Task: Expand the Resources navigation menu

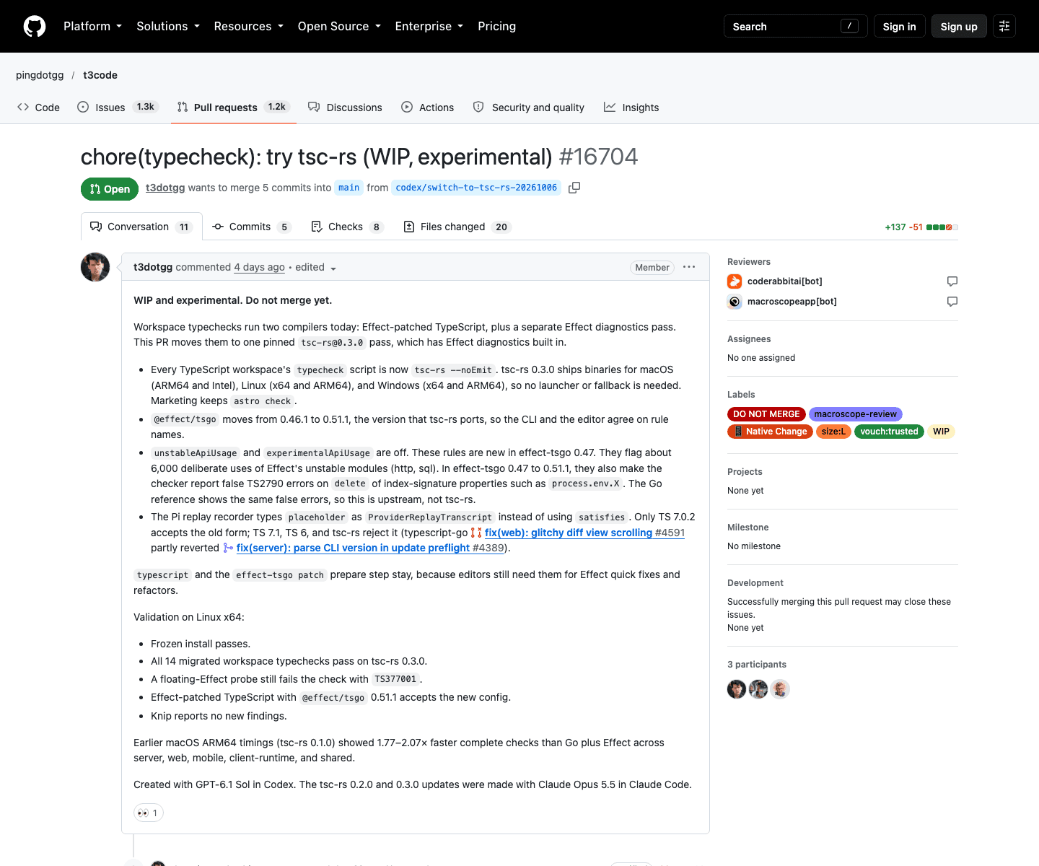Action: tap(248, 26)
